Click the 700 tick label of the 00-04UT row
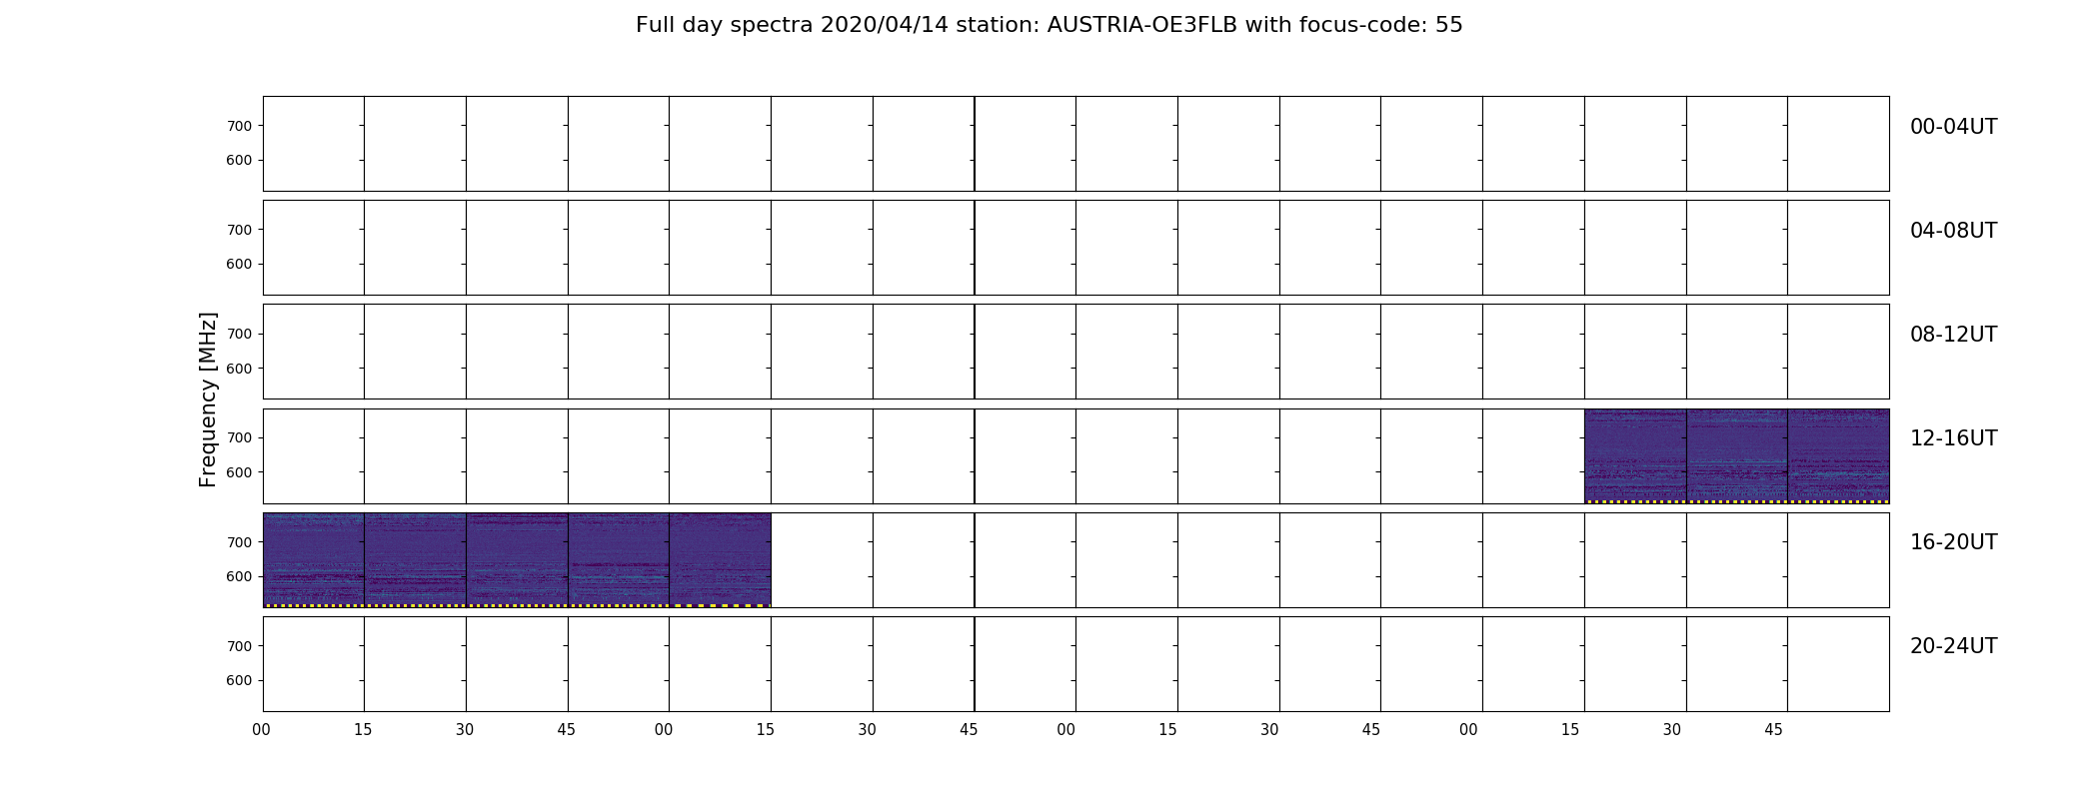The height and width of the screenshot is (799, 2099). pyautogui.click(x=239, y=126)
